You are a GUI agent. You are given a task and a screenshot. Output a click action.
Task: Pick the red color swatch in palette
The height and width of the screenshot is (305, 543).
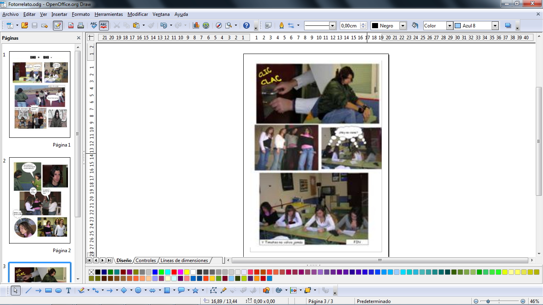174,272
